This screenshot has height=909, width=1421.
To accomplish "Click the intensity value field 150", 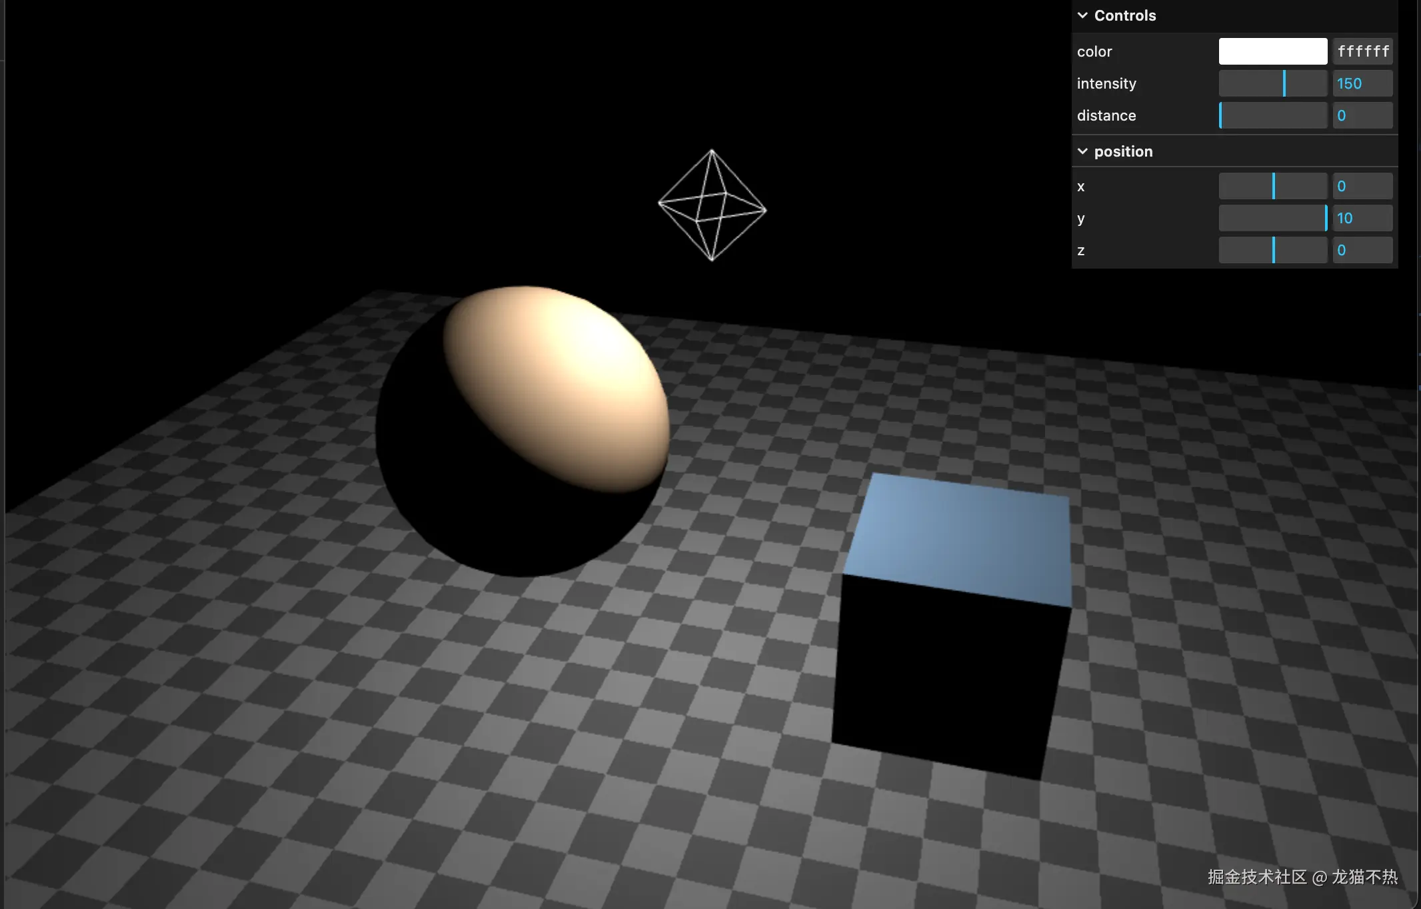I will (1362, 83).
